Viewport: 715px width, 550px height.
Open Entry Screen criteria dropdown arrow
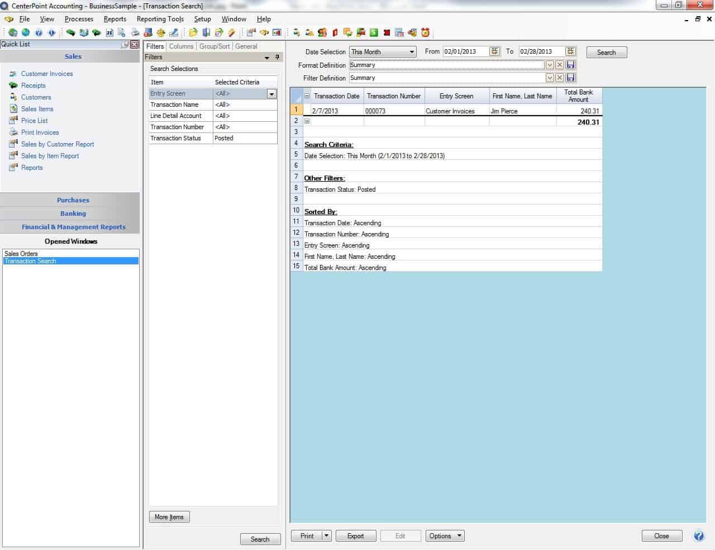click(271, 94)
